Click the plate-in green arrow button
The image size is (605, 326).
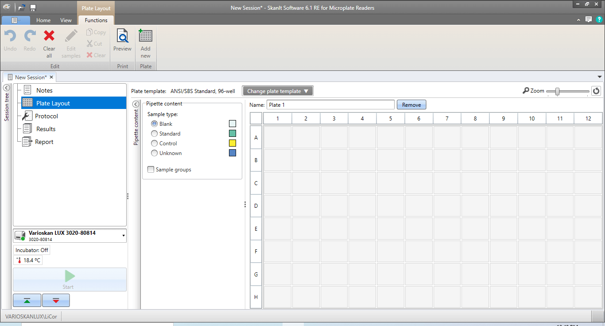pyautogui.click(x=27, y=300)
